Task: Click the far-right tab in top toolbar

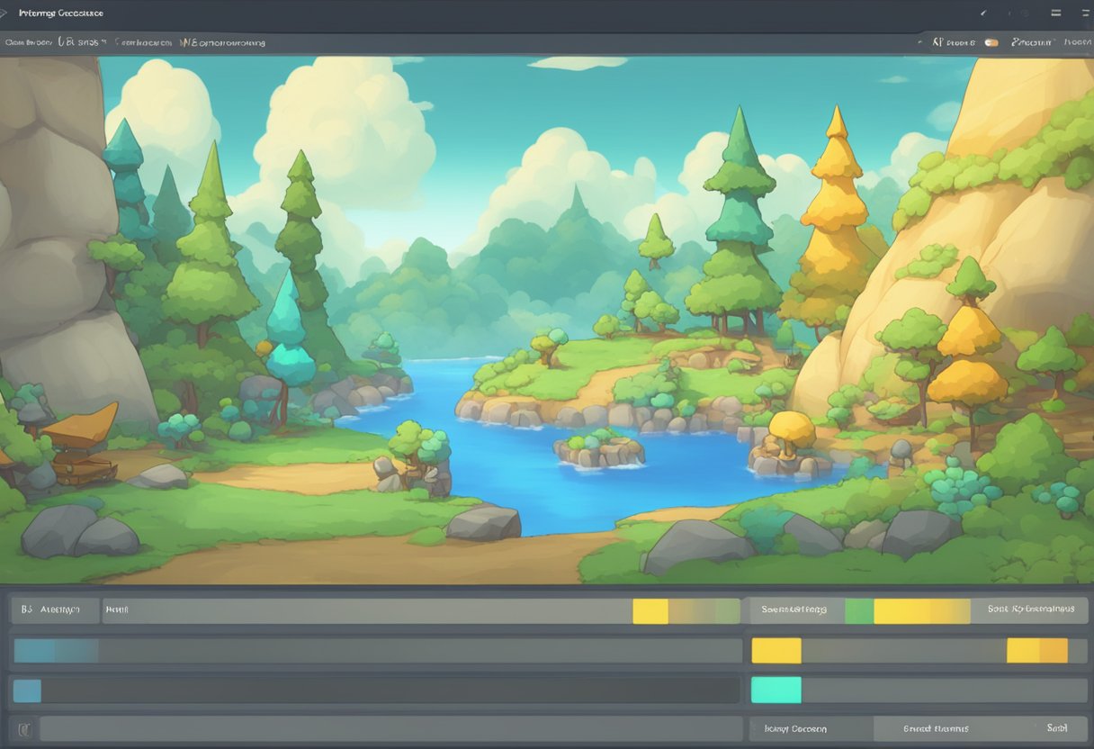Action: pos(1076,42)
